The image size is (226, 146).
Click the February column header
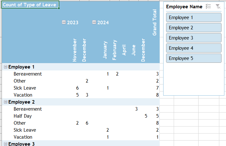pos(114,50)
